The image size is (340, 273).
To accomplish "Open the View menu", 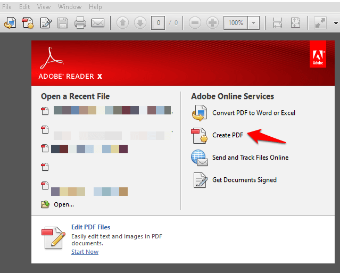I will pos(44,7).
